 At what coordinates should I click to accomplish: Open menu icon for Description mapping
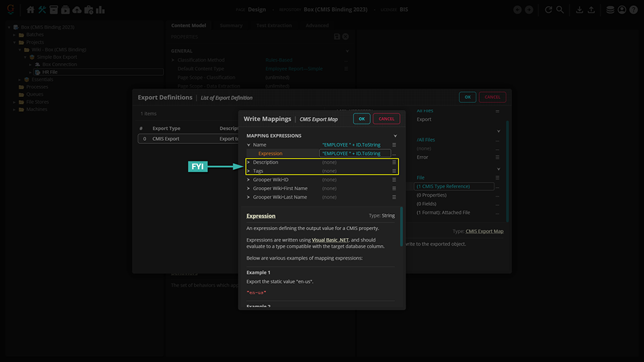click(x=394, y=163)
